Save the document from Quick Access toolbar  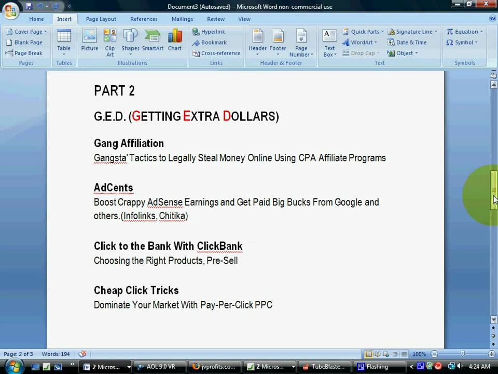click(x=29, y=6)
